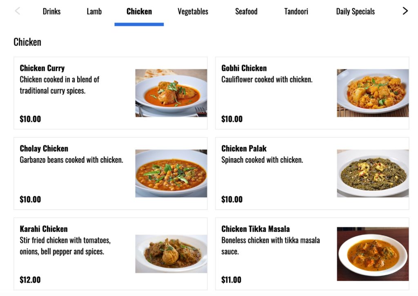Open the Vegetables menu tab

(192, 11)
